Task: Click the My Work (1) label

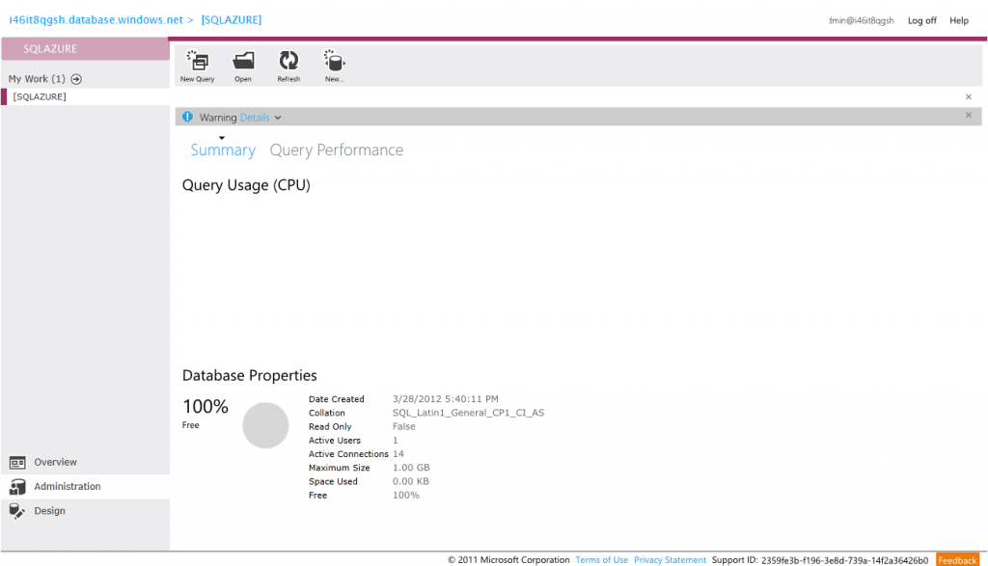Action: 37,79
